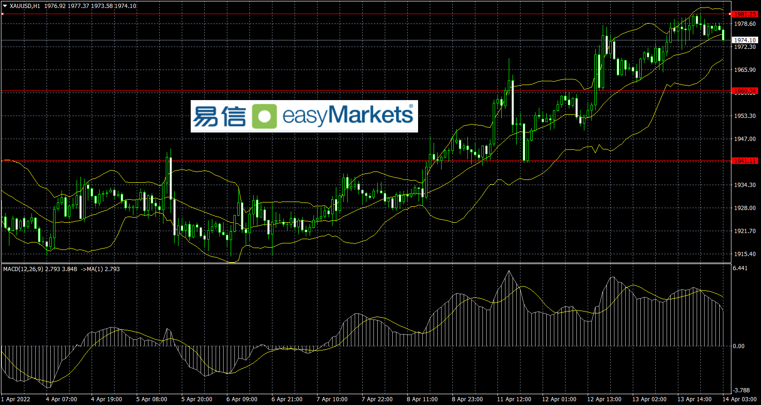Click the -3.788 MACD scale value
The image size is (761, 405).
(x=742, y=390)
